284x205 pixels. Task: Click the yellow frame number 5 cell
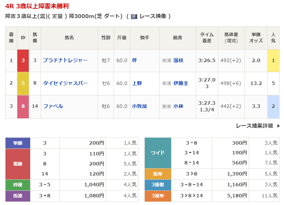[x=23, y=83]
